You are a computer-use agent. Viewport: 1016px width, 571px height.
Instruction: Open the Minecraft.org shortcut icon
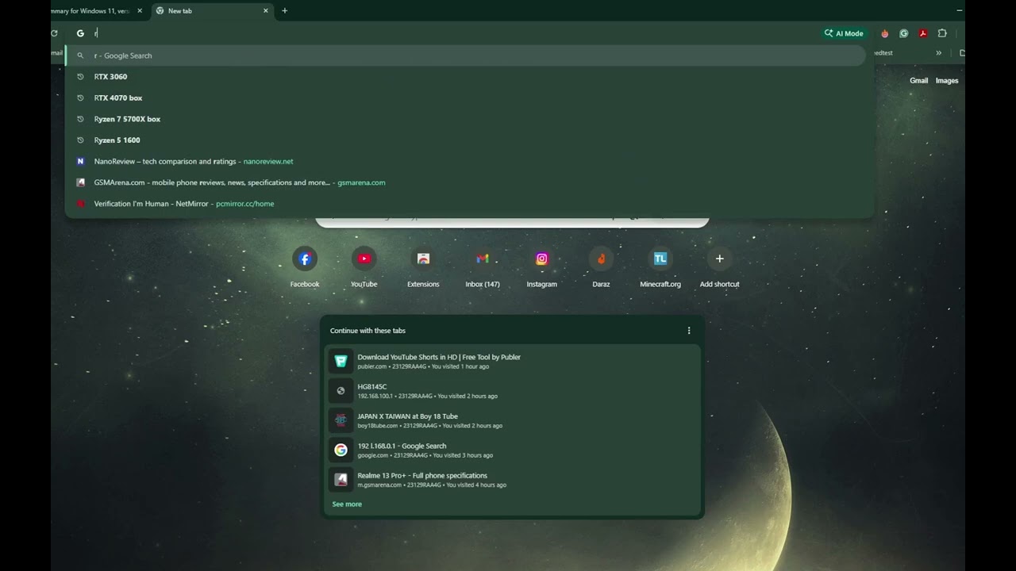pyautogui.click(x=660, y=259)
